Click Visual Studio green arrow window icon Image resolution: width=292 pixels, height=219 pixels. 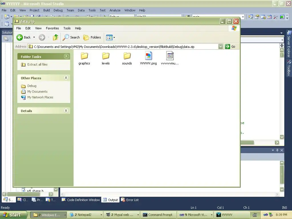pos(282,17)
